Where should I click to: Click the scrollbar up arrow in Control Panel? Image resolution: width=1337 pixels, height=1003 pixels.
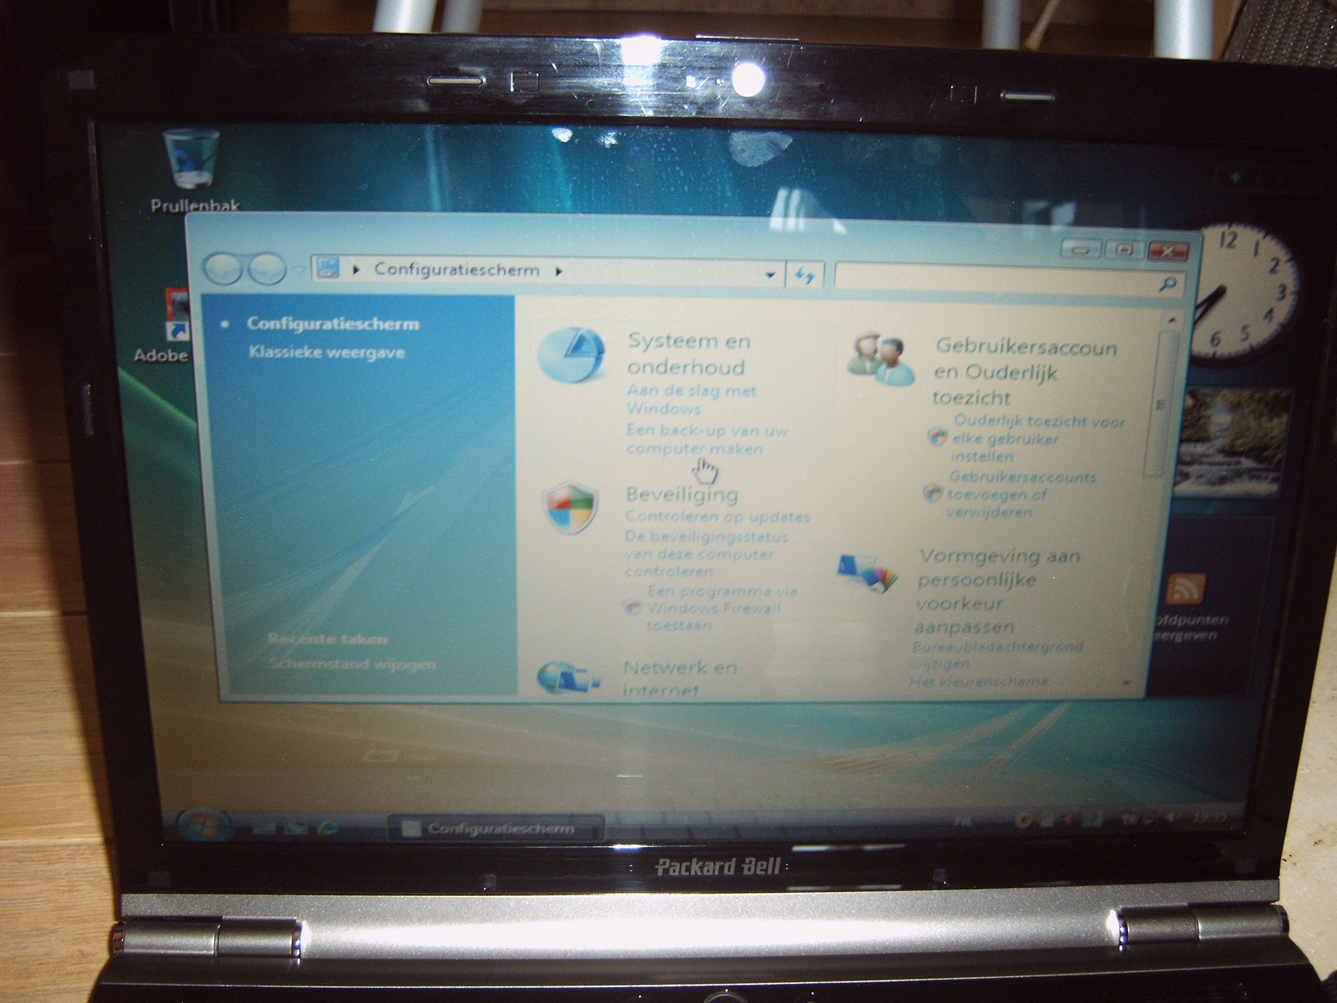[x=1172, y=320]
